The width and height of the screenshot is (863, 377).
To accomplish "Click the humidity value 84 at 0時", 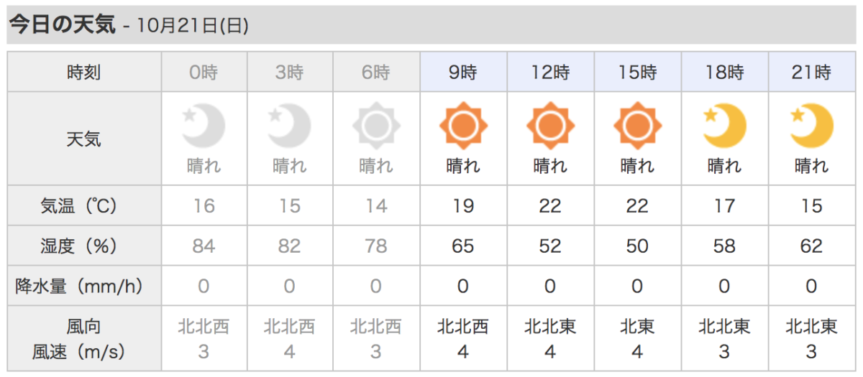I will coord(204,246).
